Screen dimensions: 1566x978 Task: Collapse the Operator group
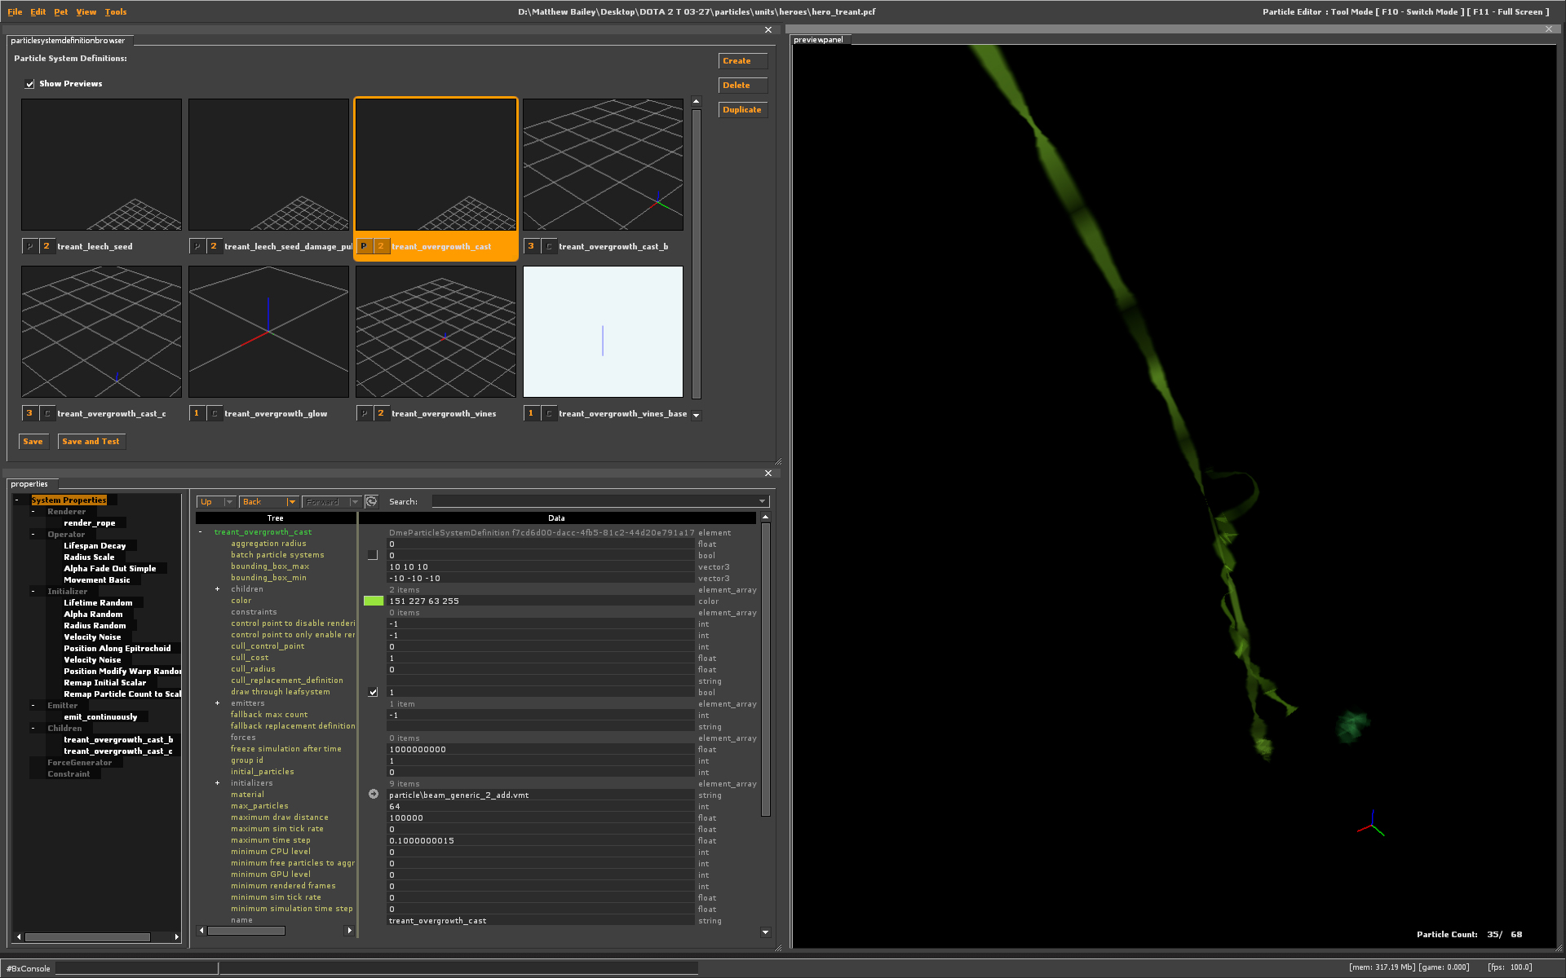tap(33, 535)
